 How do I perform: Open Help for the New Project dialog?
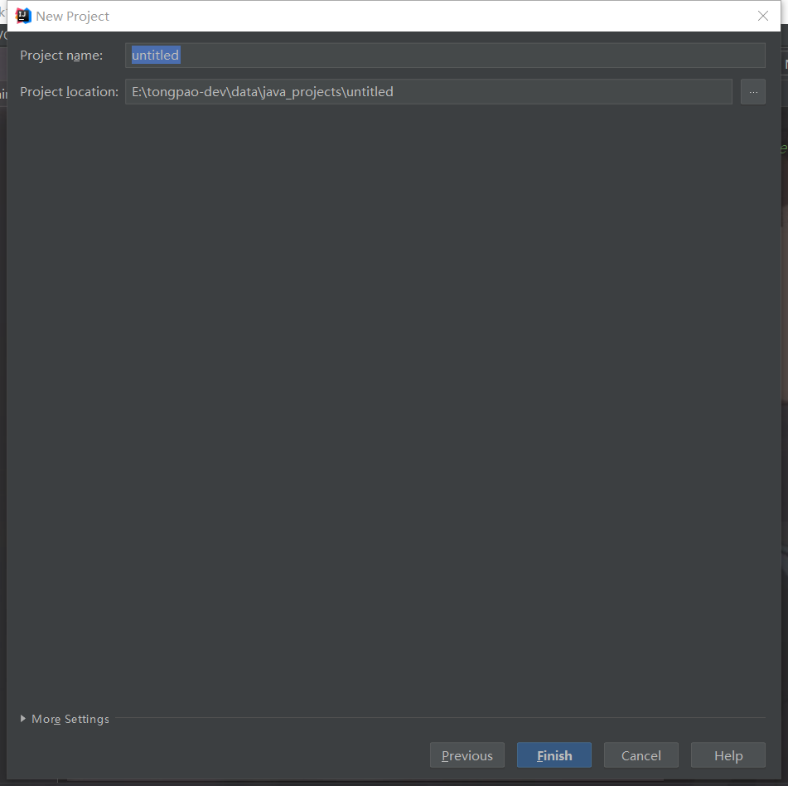(728, 755)
